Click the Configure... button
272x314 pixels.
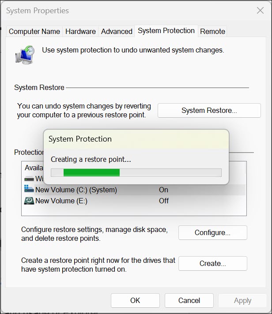212,232
